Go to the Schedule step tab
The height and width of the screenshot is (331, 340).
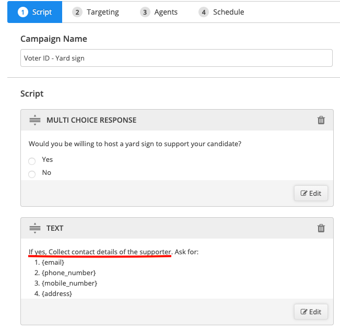point(221,12)
